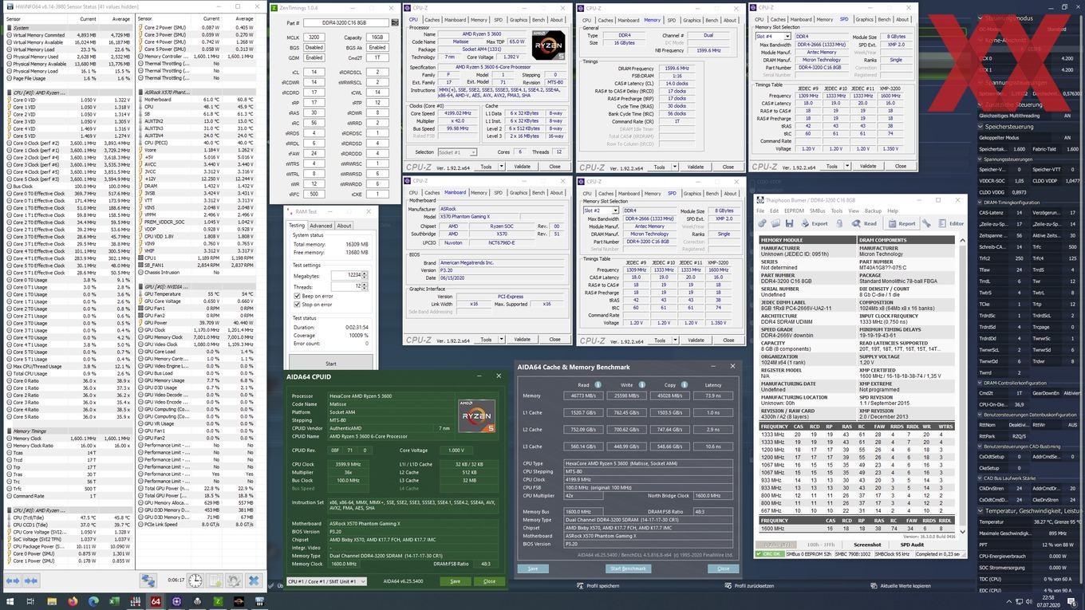Click Thaiphoon Burner vertical scrollbar

tap(963, 386)
